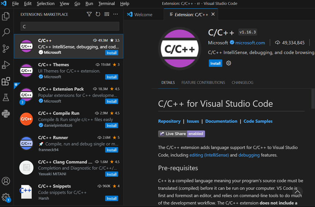This screenshot has width=315, height=207.
Task: Open the Manage gear in activity bar
Action: coord(6,197)
